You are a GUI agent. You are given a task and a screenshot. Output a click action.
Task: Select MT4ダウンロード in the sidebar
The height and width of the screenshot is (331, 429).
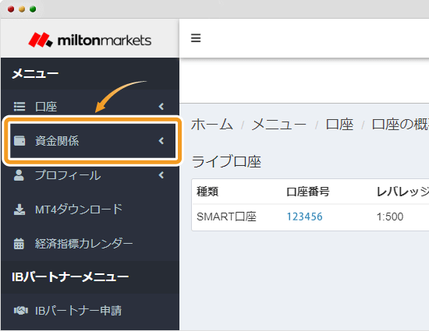pyautogui.click(x=90, y=210)
